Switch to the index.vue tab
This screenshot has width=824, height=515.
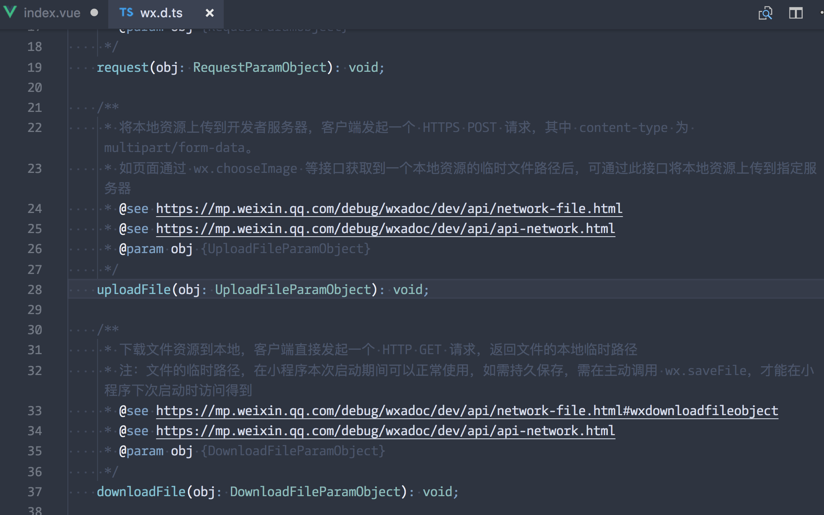(52, 13)
